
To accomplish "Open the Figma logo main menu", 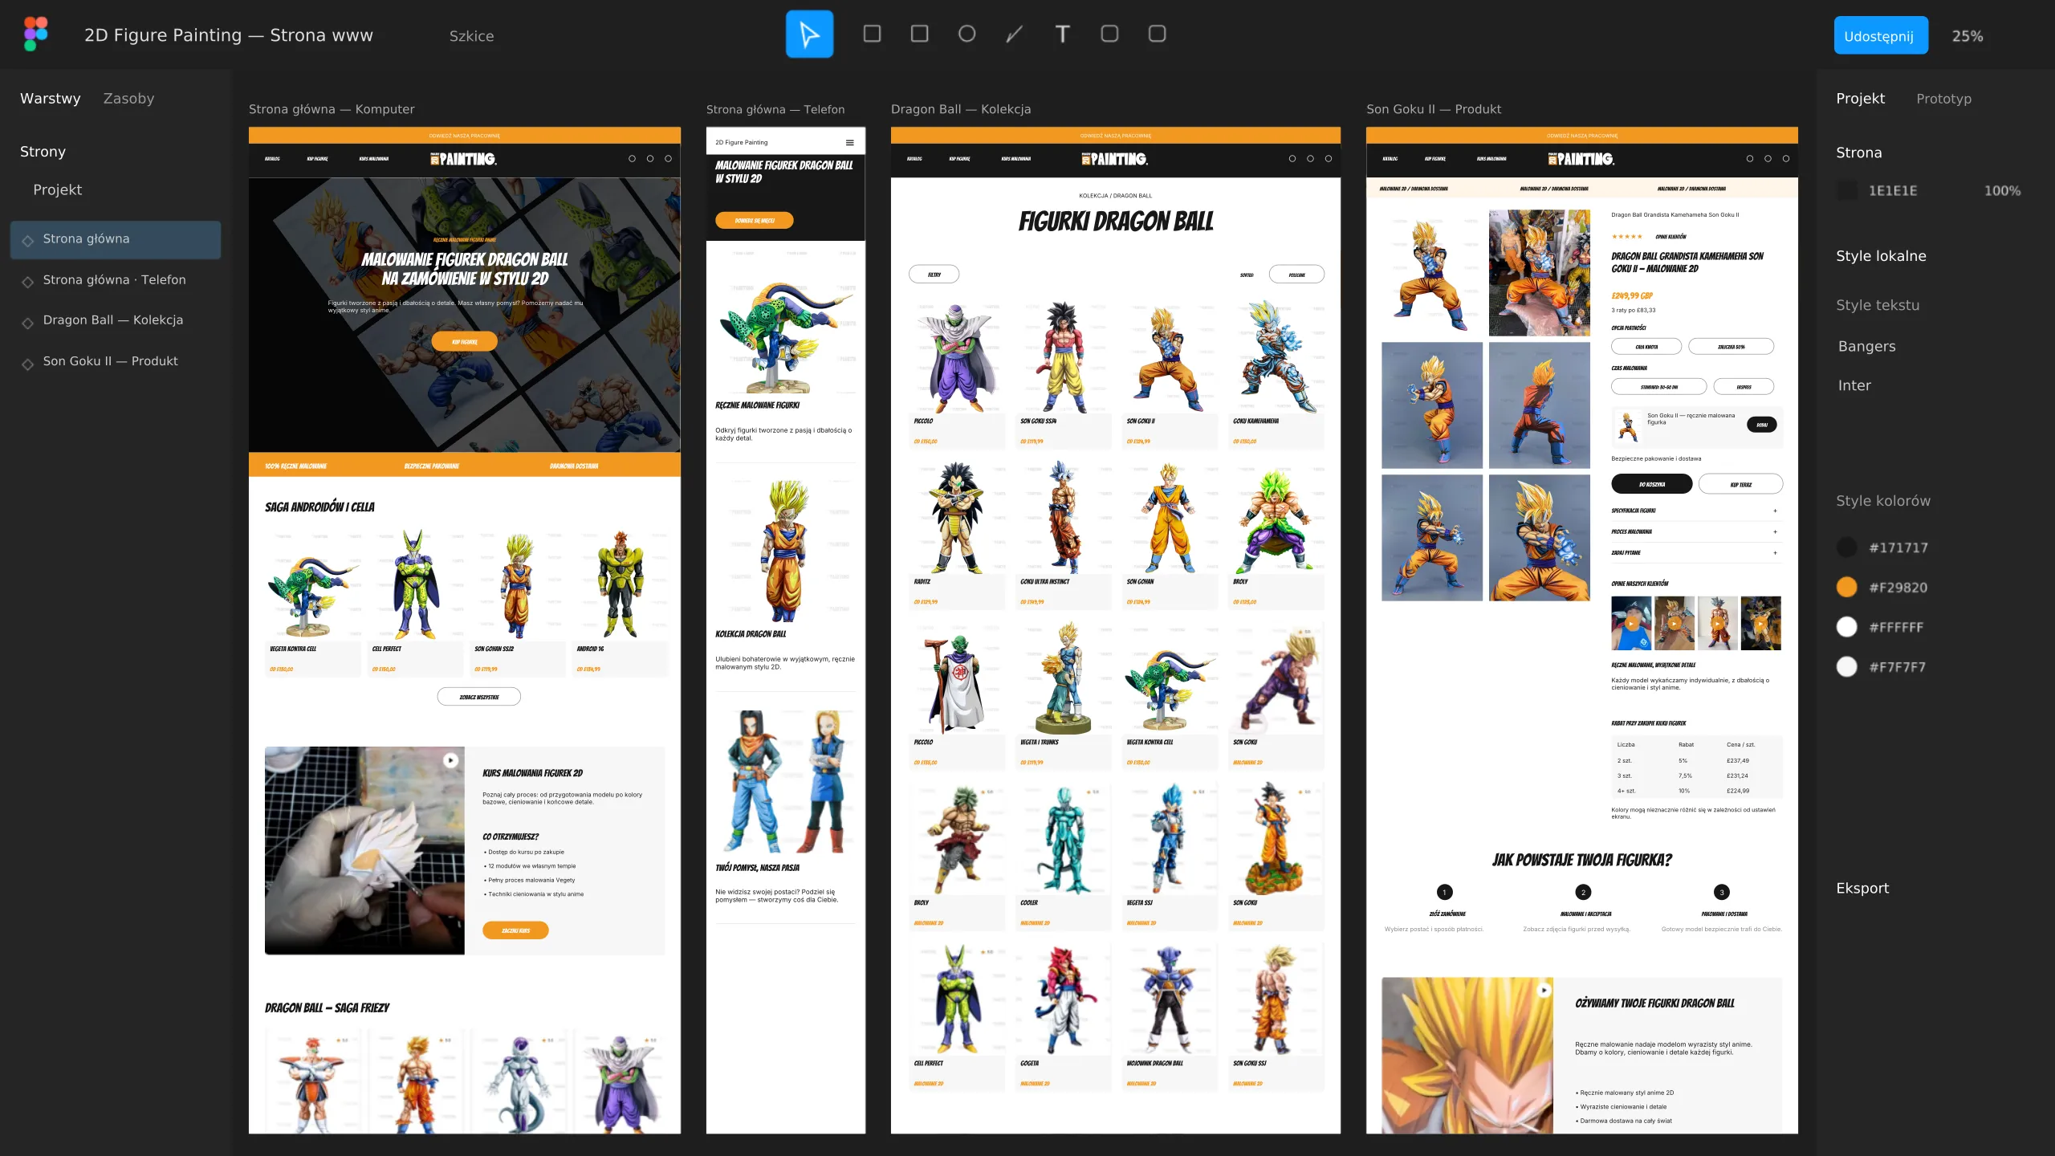I will (x=35, y=34).
